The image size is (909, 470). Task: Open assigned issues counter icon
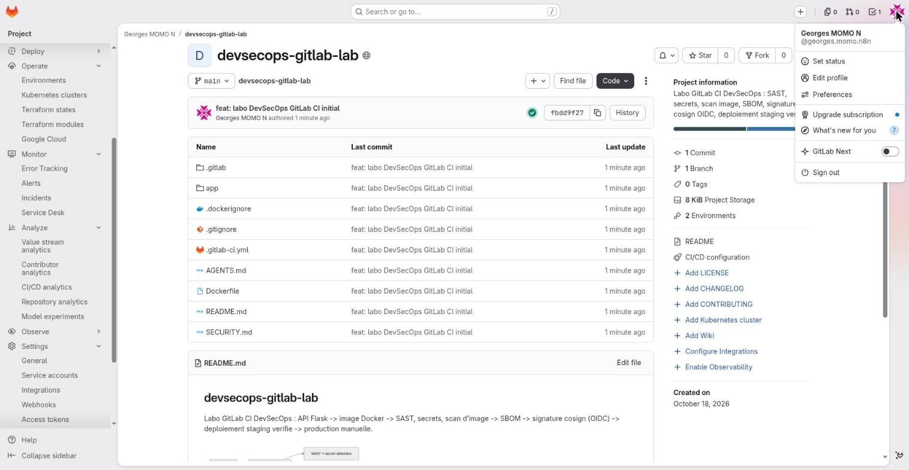coord(830,11)
